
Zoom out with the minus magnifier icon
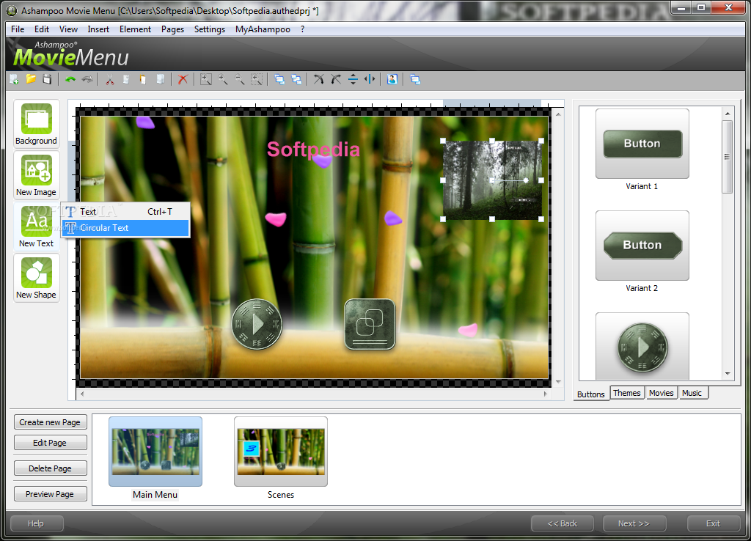(240, 79)
